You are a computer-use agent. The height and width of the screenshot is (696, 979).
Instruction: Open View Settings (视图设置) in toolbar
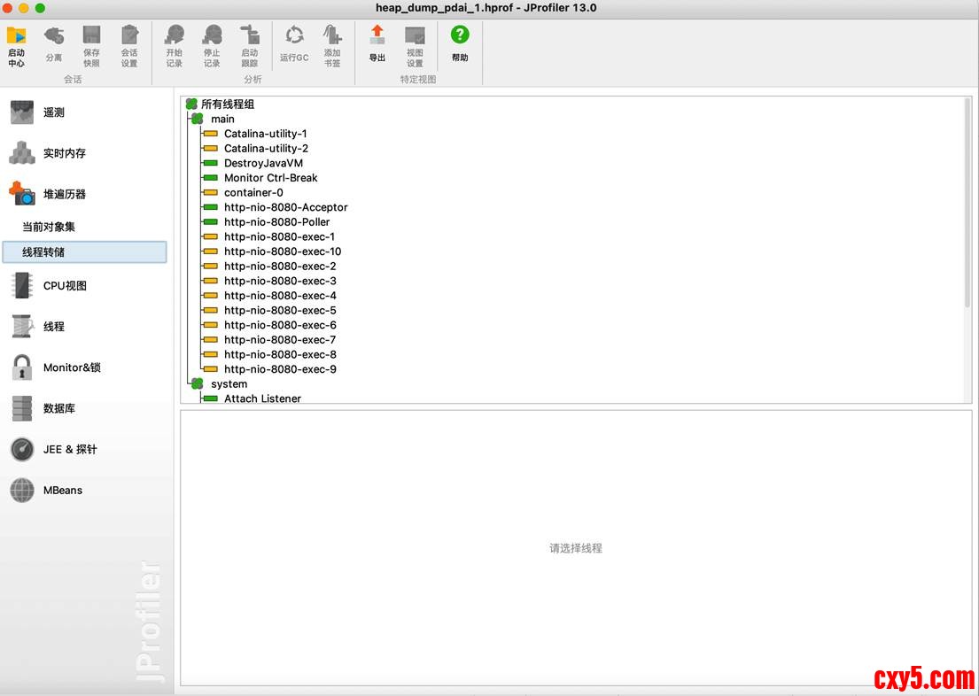415,45
